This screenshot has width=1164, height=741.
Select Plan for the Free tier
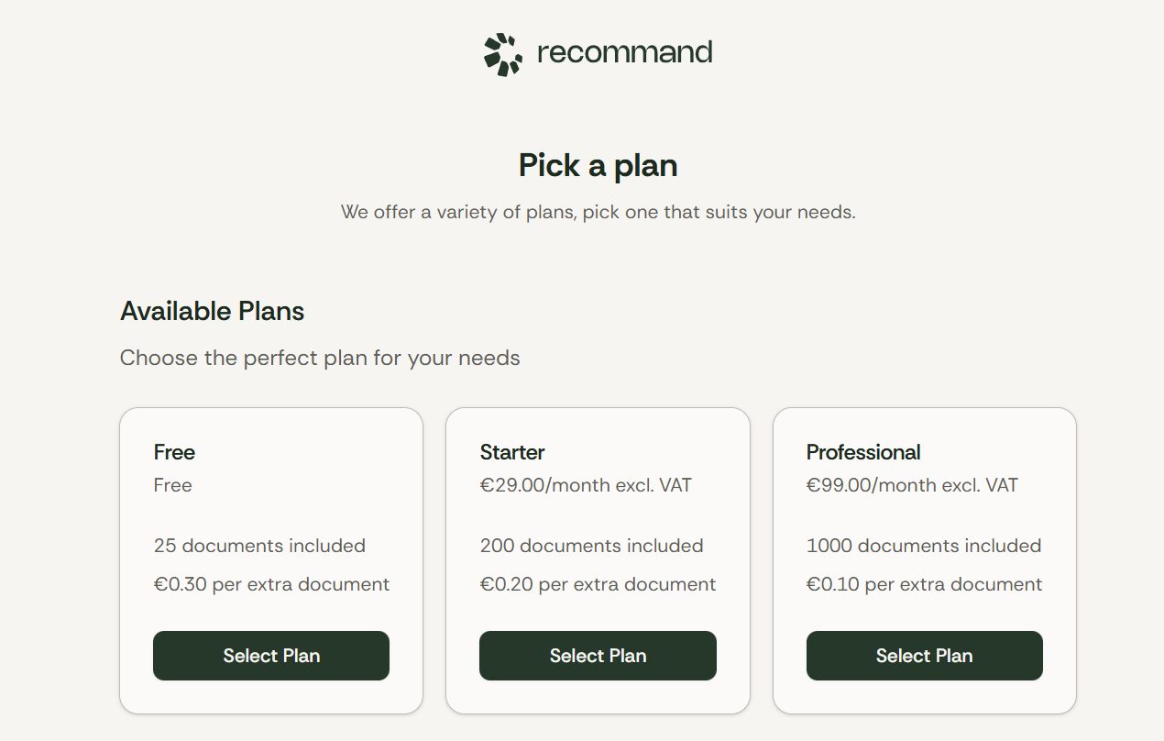click(x=270, y=656)
